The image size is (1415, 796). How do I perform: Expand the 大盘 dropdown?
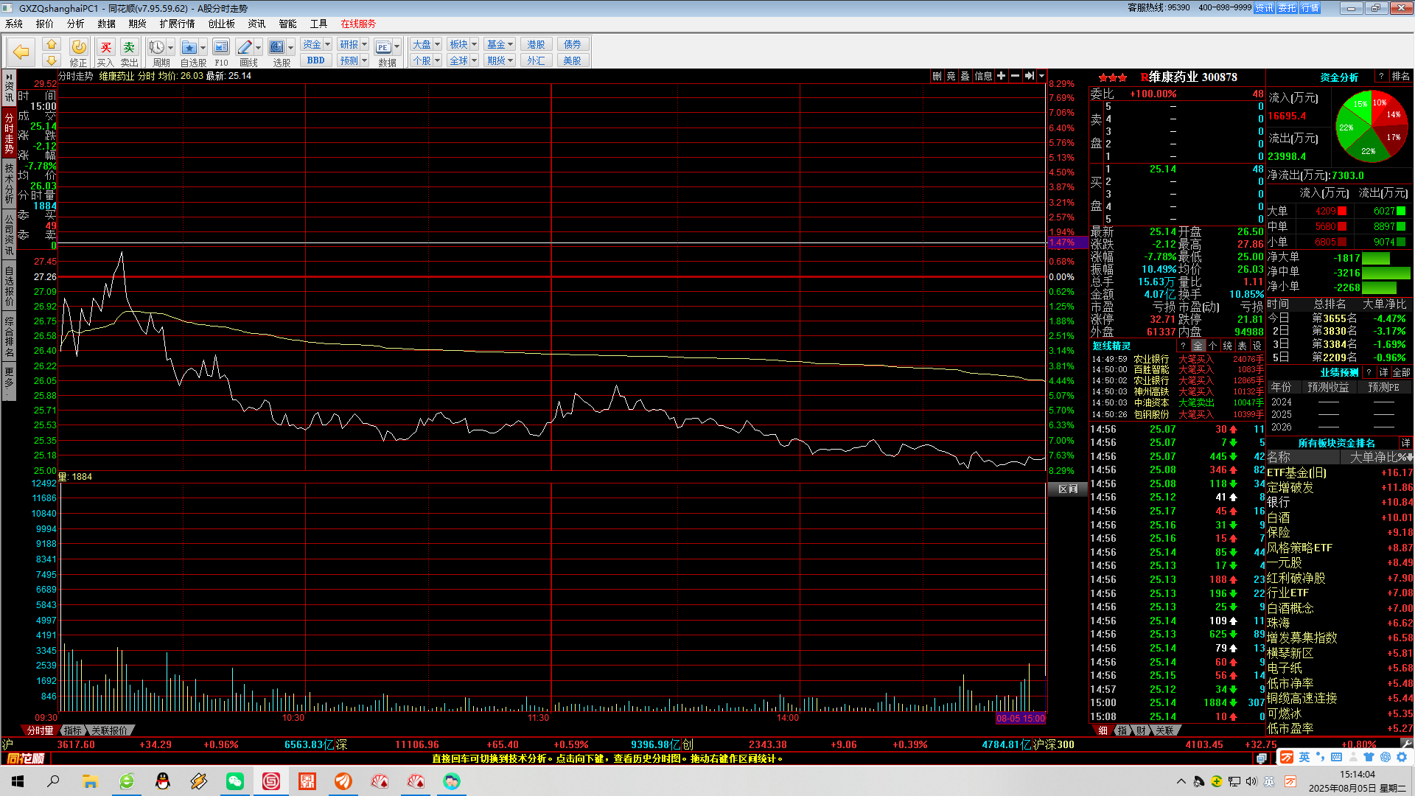tap(437, 45)
